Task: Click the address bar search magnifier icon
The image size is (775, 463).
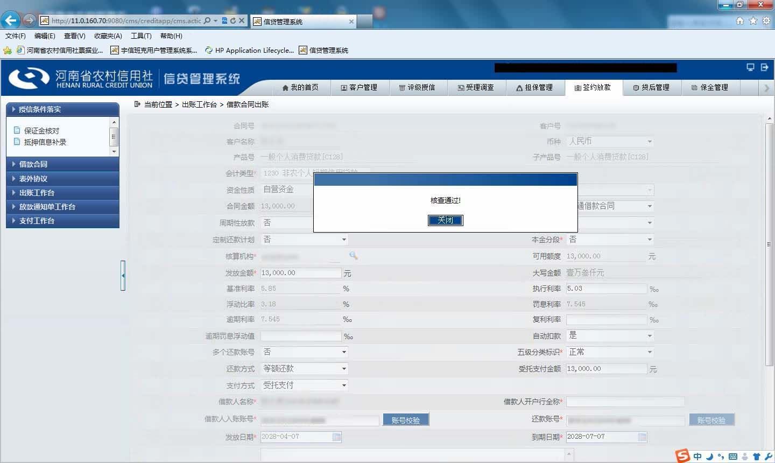Action: (207, 21)
